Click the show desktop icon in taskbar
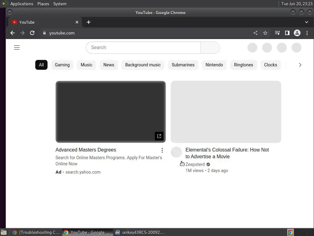Viewport: 314px width, 236px height. pos(4,232)
